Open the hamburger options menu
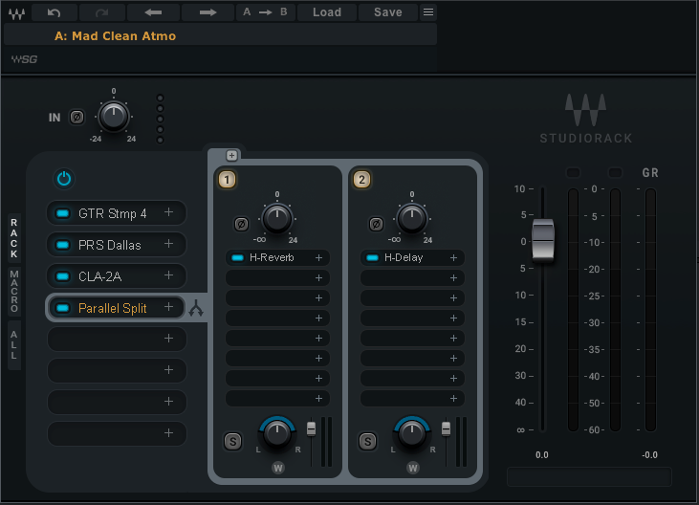Image resolution: width=699 pixels, height=505 pixels. 428,12
